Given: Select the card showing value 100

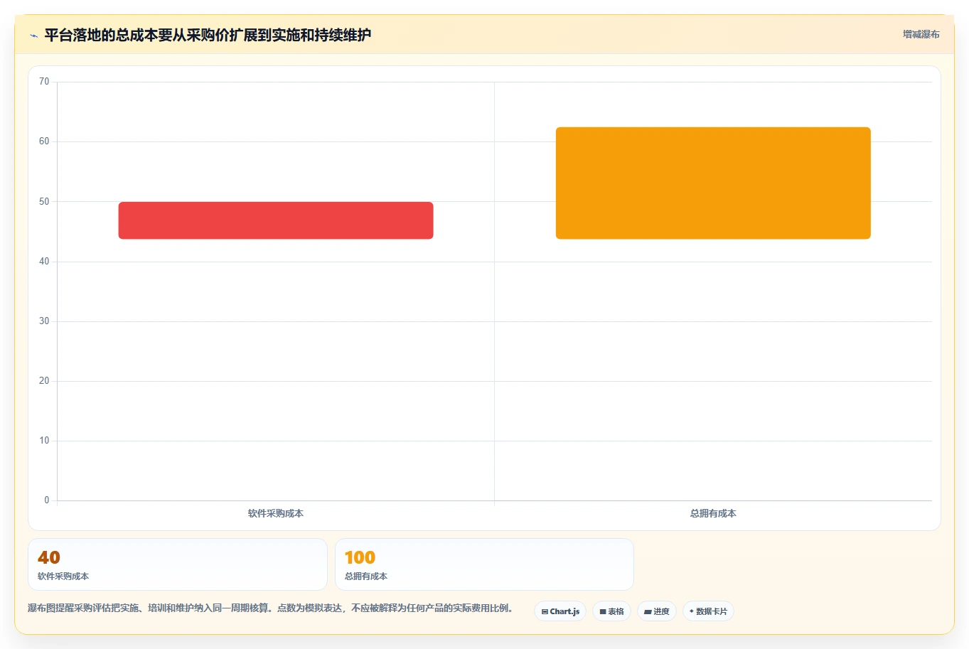Looking at the screenshot, I should click(484, 564).
